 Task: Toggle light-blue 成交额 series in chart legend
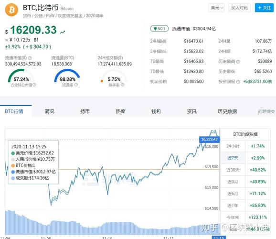[13, 178]
